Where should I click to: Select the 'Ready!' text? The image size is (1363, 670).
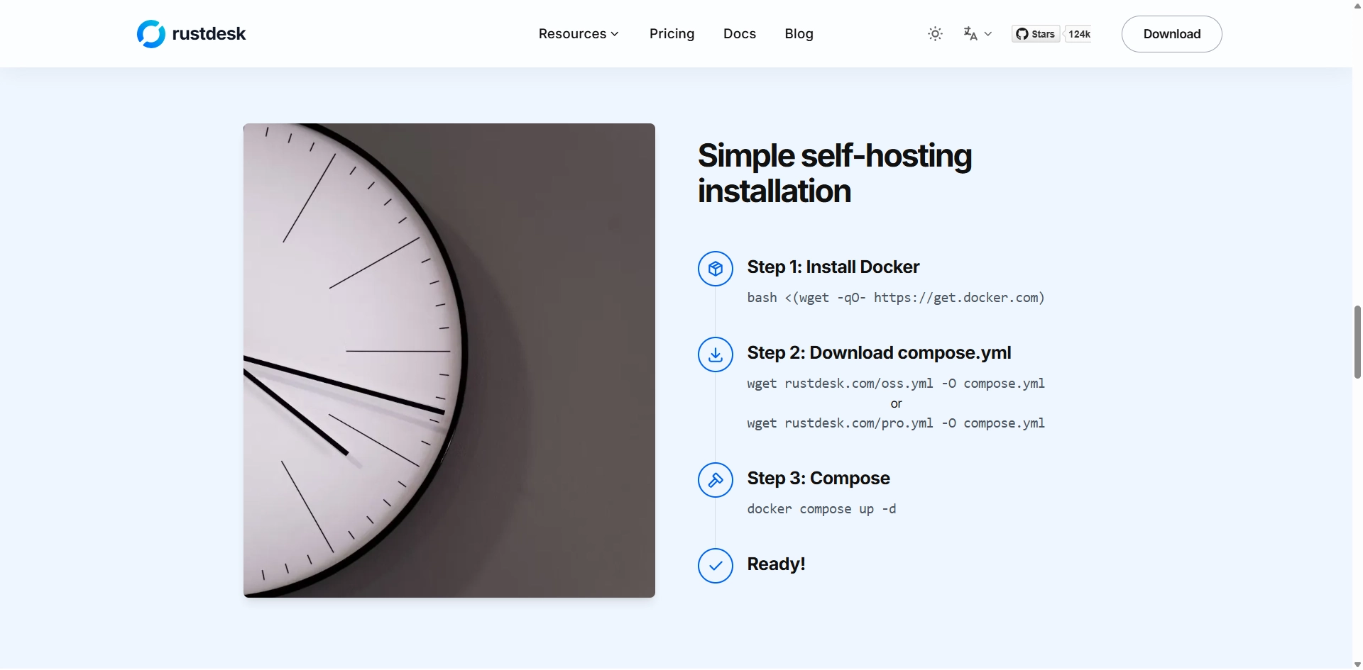tap(776, 564)
